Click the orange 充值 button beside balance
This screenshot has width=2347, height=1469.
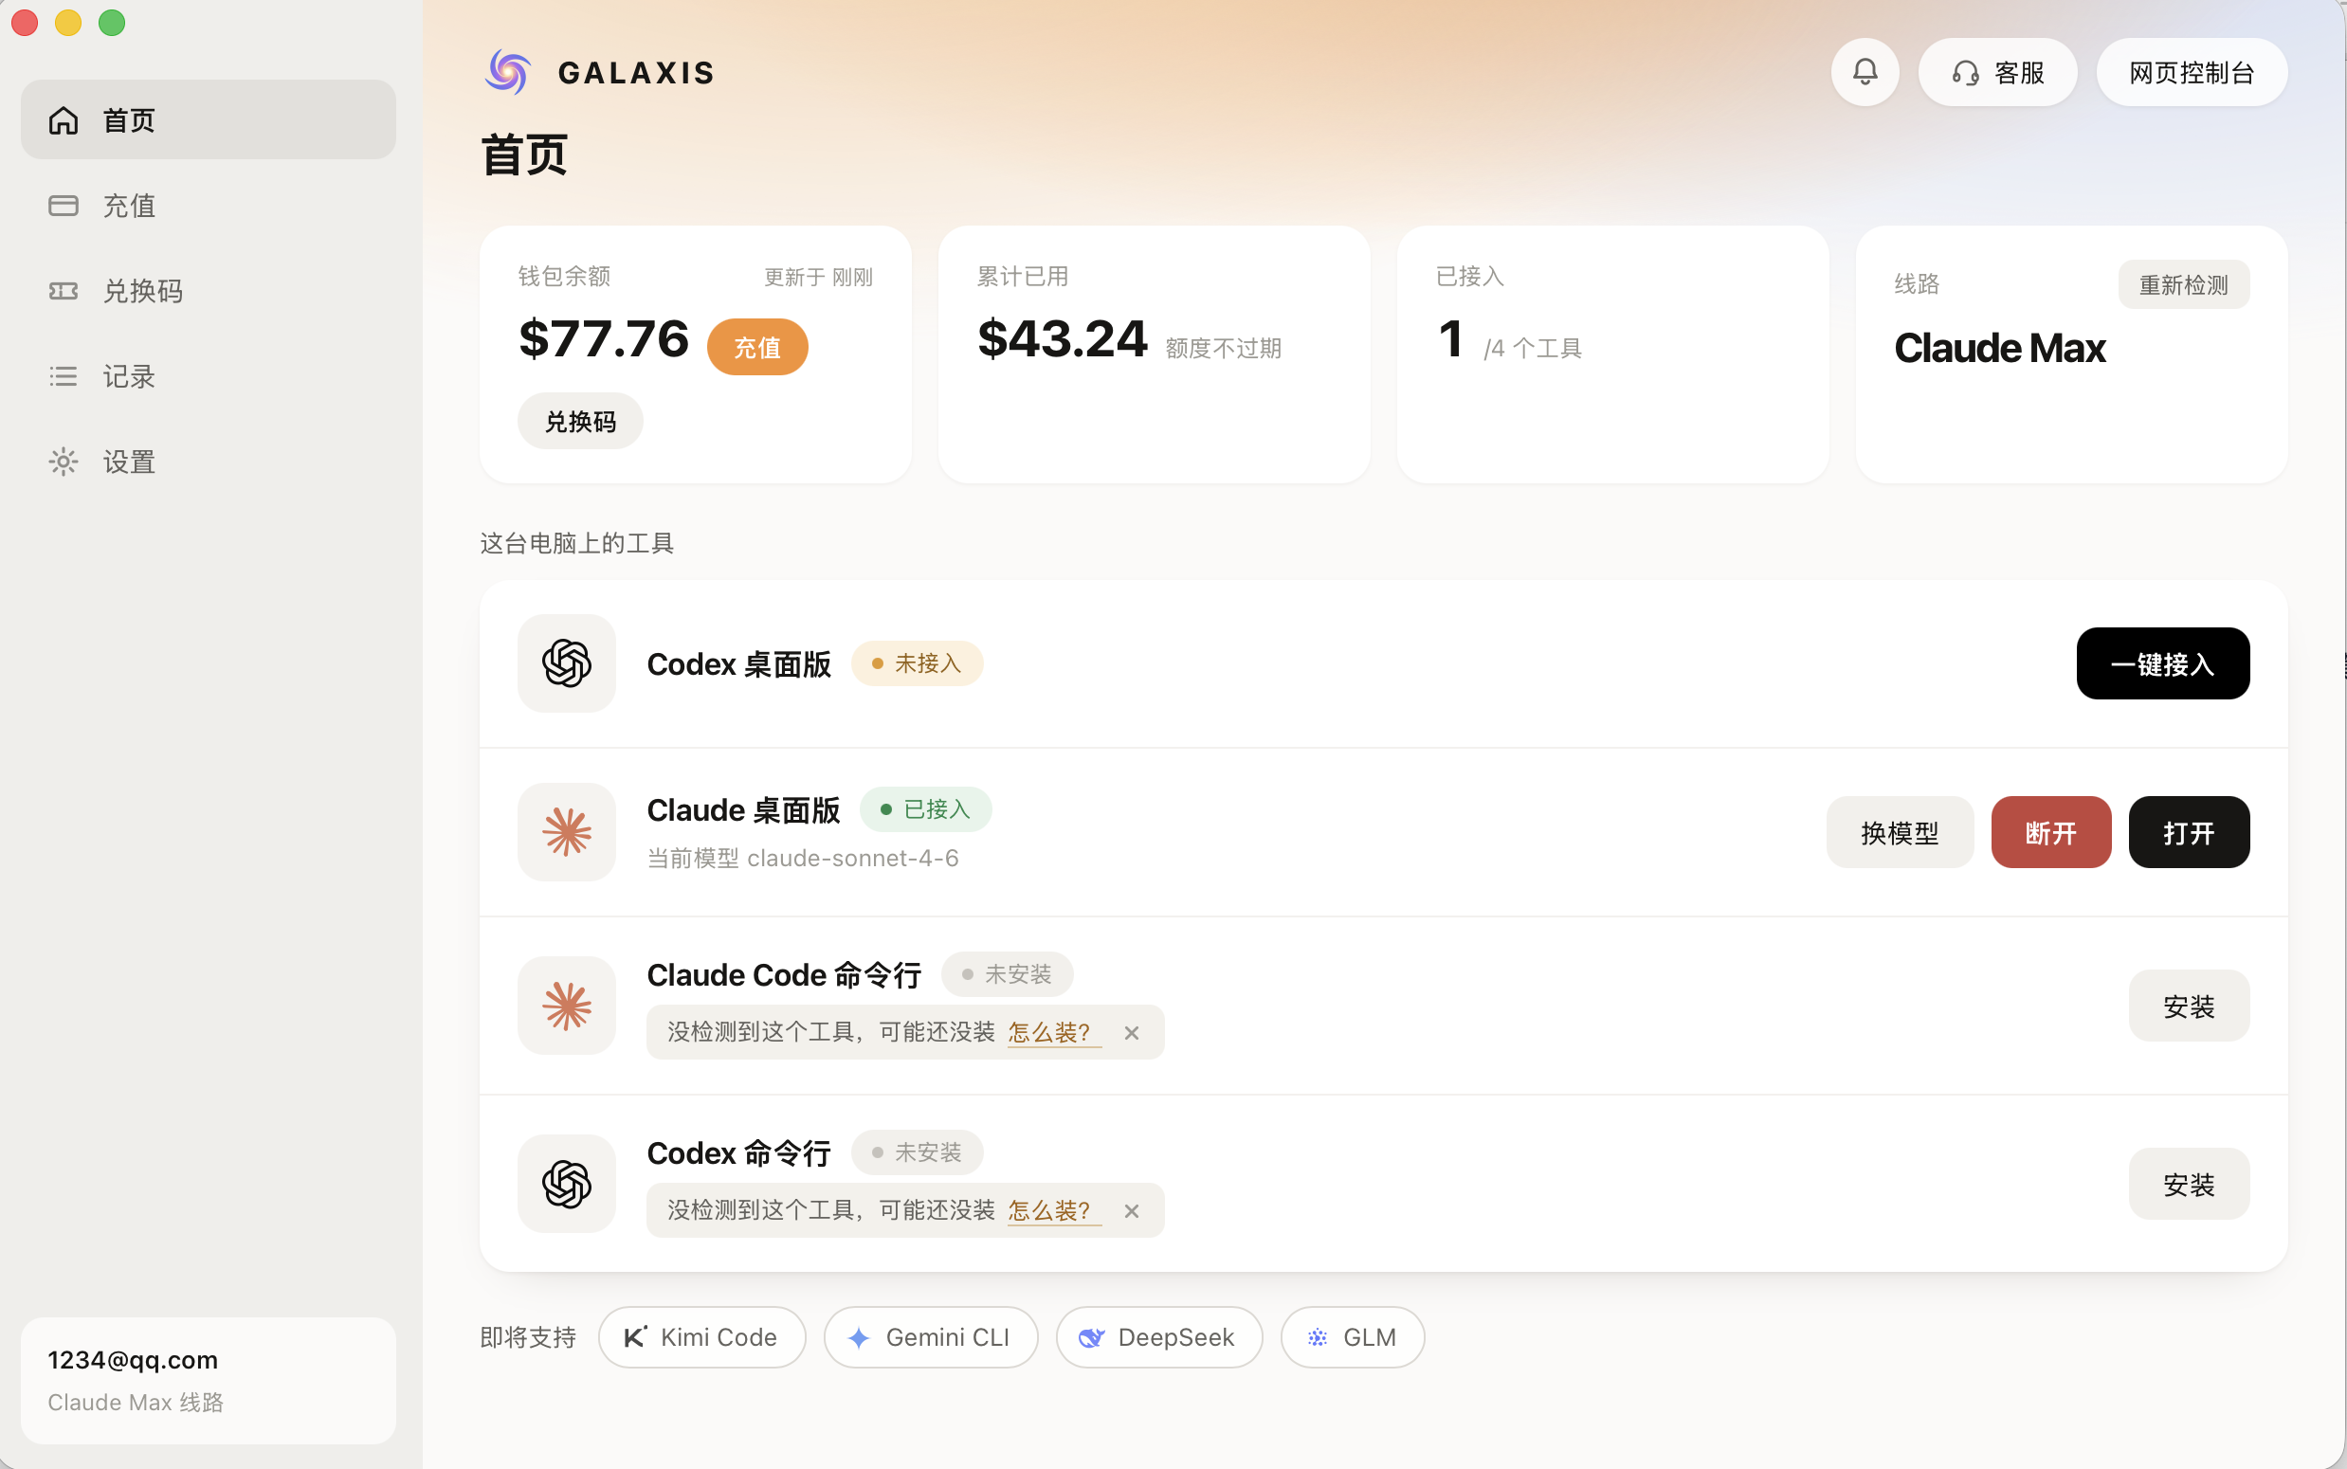(x=756, y=347)
